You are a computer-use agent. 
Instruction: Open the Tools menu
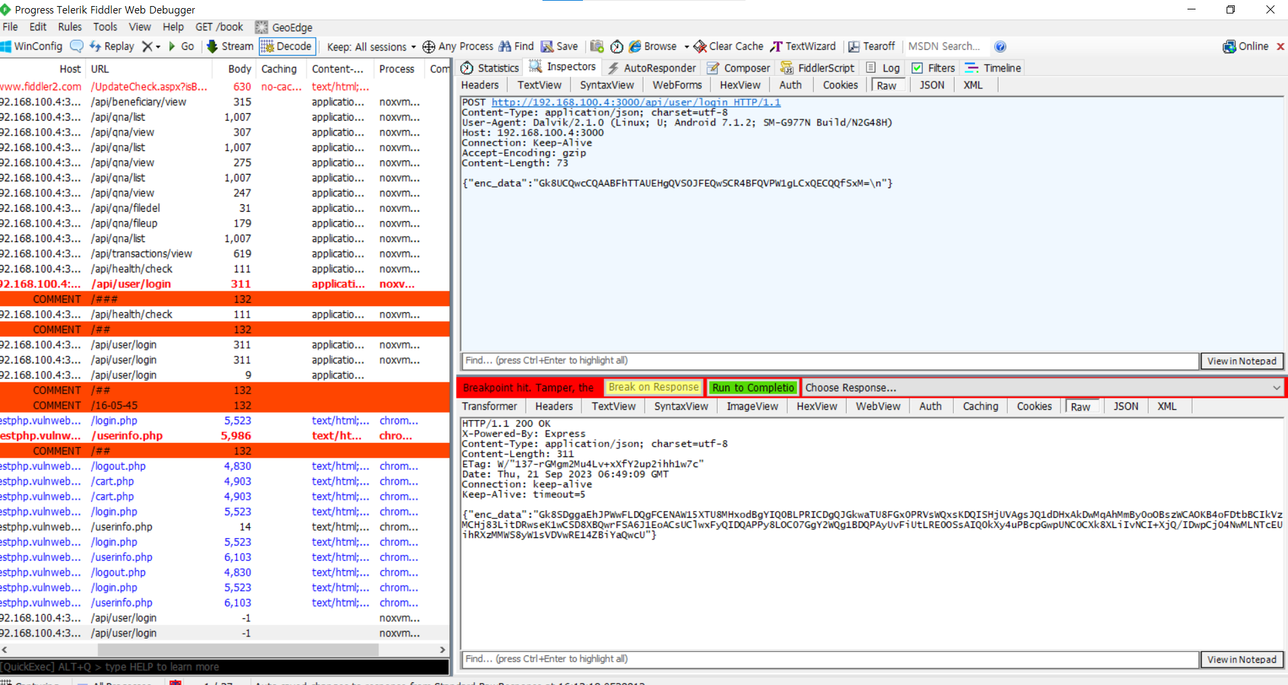coord(105,27)
